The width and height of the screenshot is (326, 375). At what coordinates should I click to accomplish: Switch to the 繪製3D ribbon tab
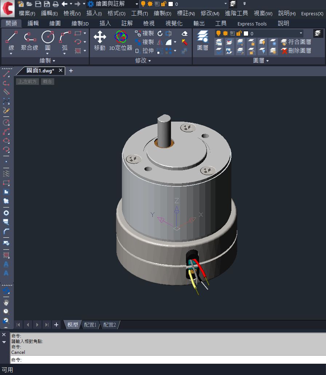[80, 23]
